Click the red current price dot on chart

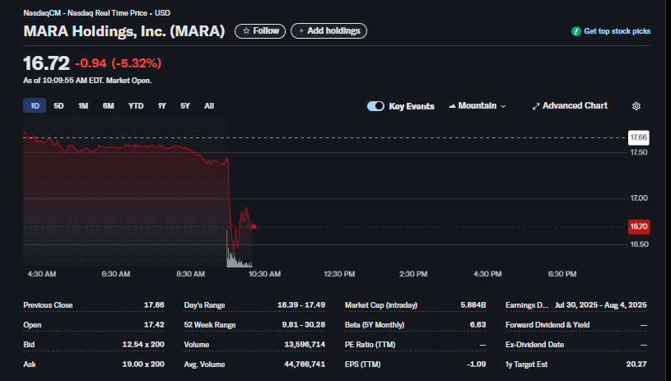pyautogui.click(x=254, y=226)
